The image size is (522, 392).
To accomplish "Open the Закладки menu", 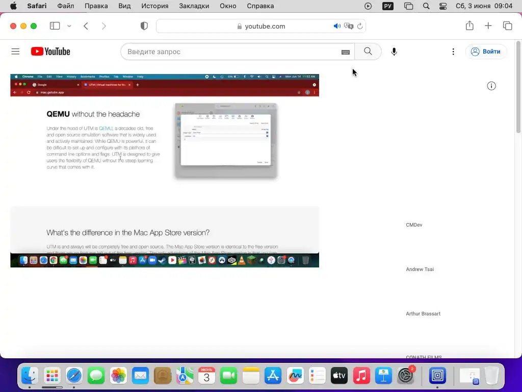I will [194, 6].
